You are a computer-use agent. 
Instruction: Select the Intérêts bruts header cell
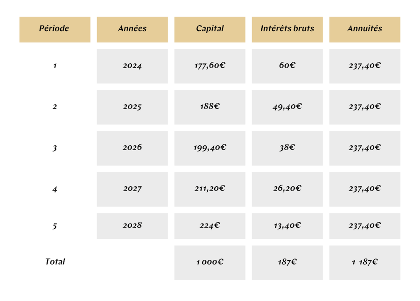coord(287,29)
